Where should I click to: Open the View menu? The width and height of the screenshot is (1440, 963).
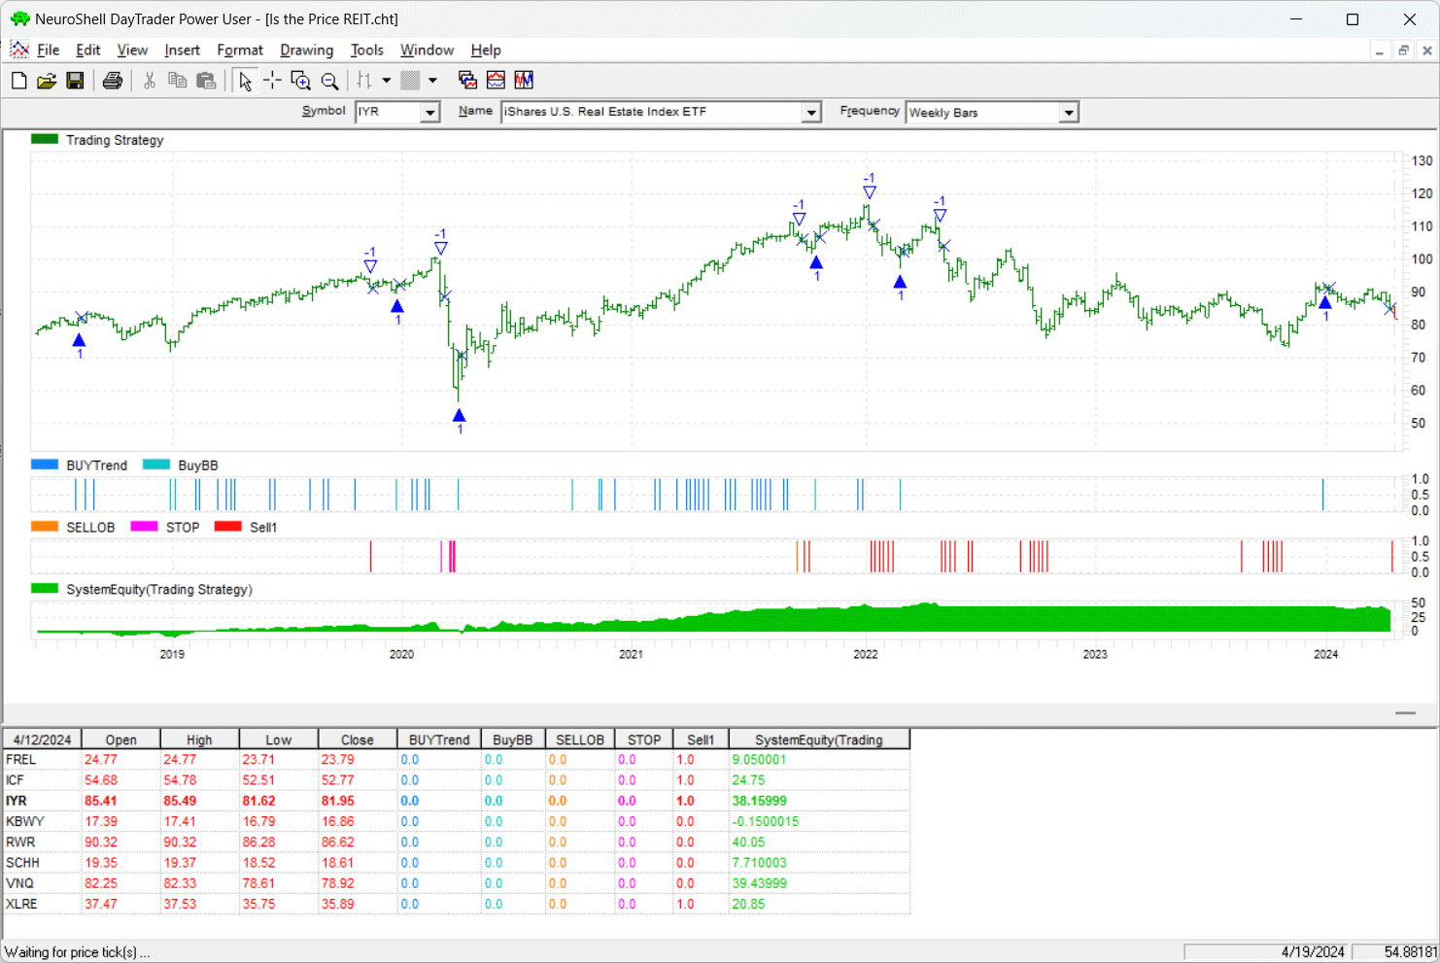[x=132, y=51]
